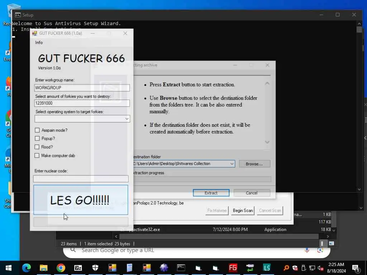Click the Explorer horizontal scrollbar track
367x275 pixels.
pyautogui.click(x=219, y=236)
